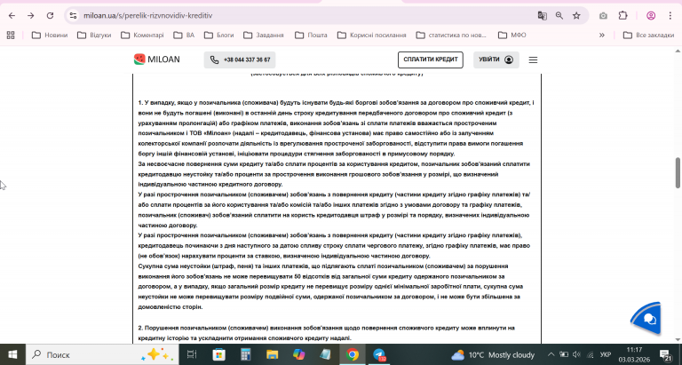This screenshot has width=682, height=365.
Task: Show more bookmarks chevron
Action: (602, 36)
